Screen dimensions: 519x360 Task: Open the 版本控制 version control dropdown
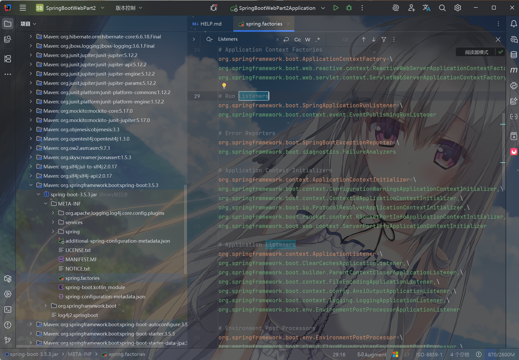tap(128, 8)
